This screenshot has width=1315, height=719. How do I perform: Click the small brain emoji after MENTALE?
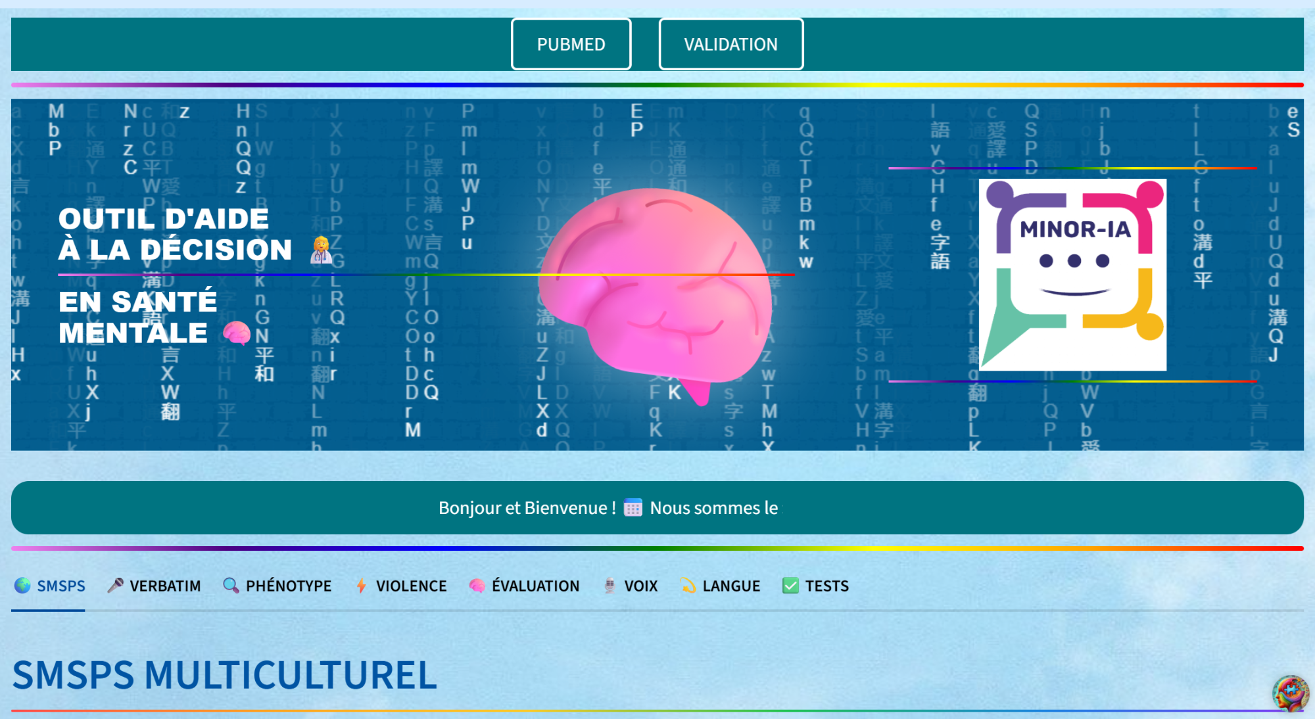coord(236,333)
